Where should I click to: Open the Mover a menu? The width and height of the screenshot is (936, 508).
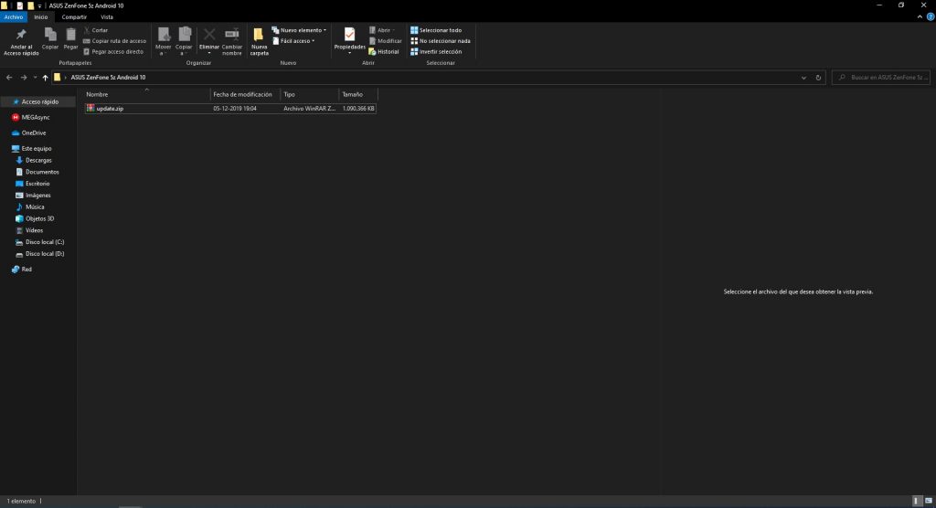(163, 41)
